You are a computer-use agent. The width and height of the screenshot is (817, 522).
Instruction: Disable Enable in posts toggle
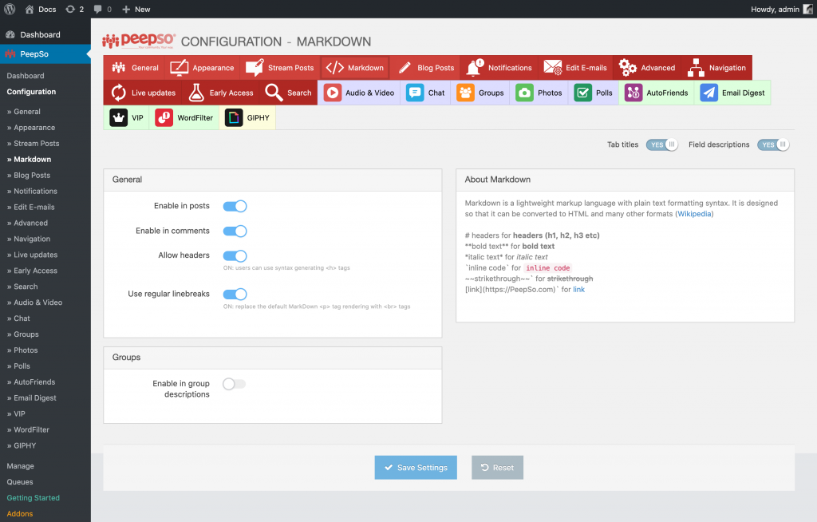pos(235,206)
